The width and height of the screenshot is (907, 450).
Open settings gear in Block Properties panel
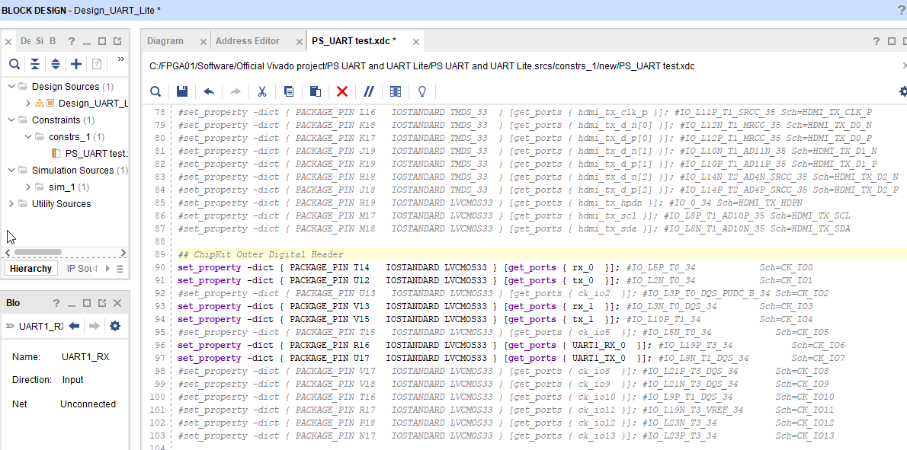coord(115,326)
